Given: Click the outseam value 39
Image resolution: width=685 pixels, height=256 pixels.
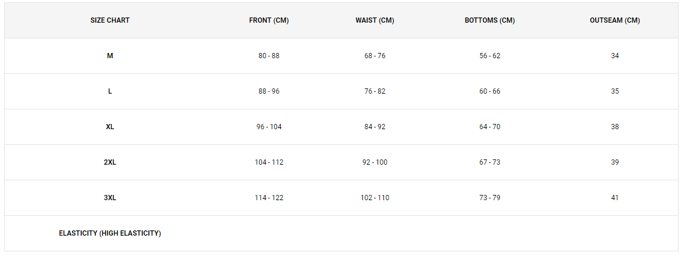Looking at the screenshot, I should 614,162.
